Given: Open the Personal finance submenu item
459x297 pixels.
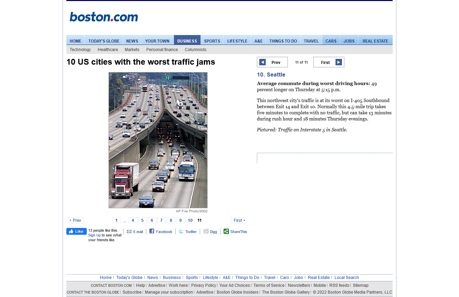Looking at the screenshot, I should tap(162, 50).
